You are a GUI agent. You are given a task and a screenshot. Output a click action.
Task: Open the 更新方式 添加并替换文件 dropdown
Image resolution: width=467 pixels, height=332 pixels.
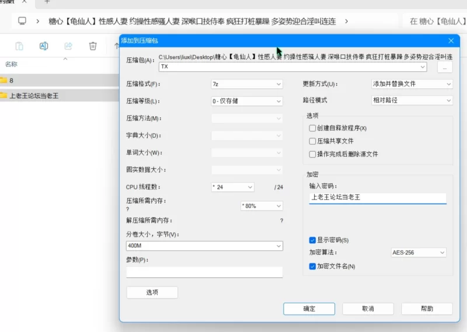point(412,84)
